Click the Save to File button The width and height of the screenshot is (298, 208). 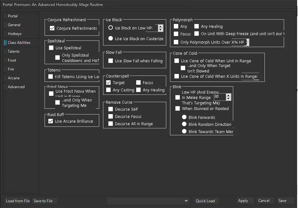tap(44, 201)
